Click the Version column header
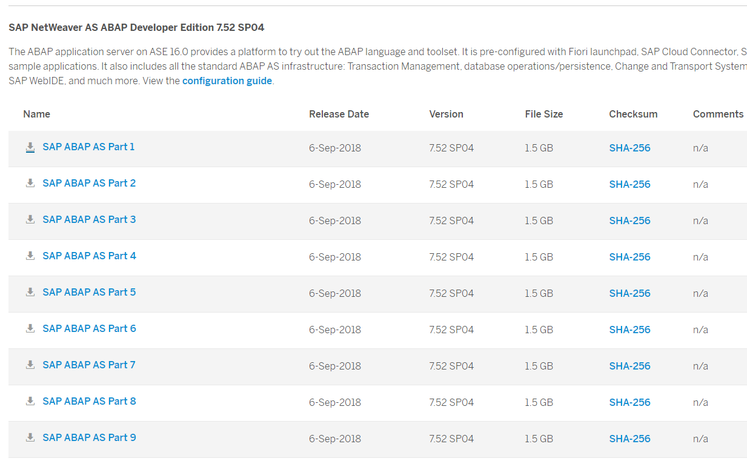The width and height of the screenshot is (747, 461). 446,114
